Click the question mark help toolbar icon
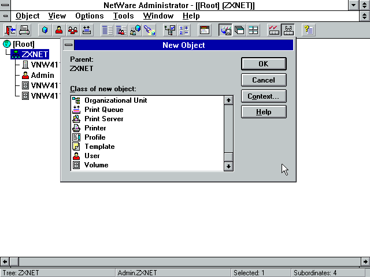 click(x=309, y=30)
